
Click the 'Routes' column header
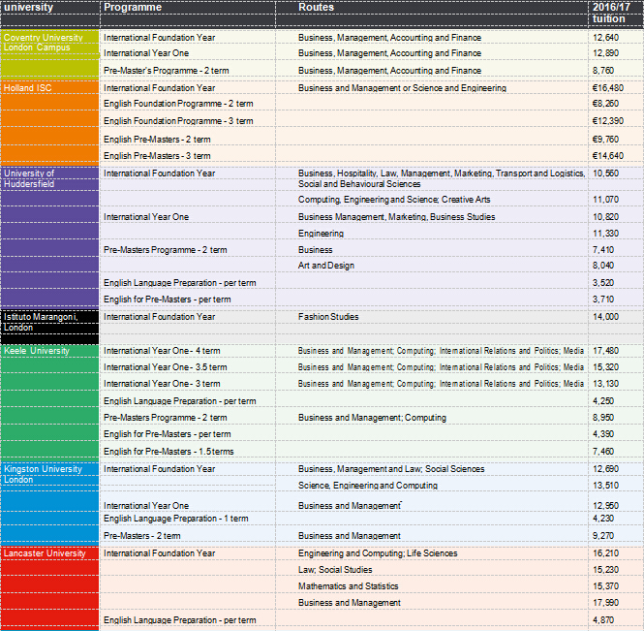[x=316, y=8]
